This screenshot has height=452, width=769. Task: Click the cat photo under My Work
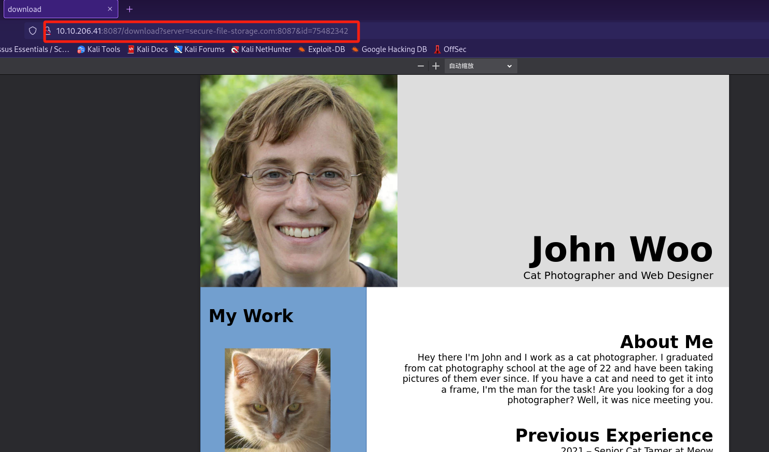[x=278, y=399]
